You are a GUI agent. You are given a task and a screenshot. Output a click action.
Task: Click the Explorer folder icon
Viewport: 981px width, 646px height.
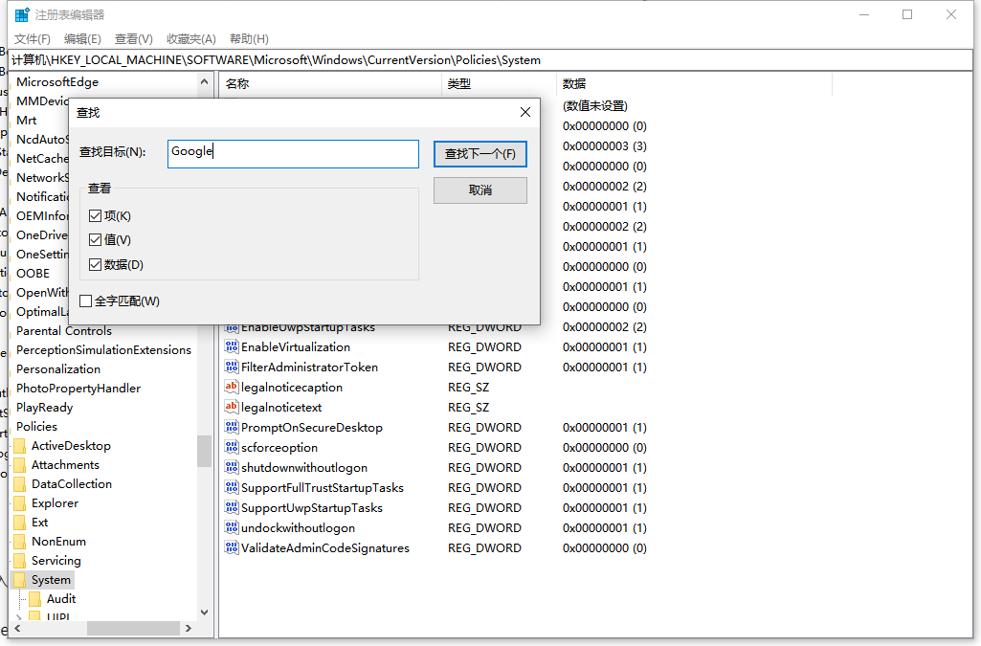tap(20, 503)
